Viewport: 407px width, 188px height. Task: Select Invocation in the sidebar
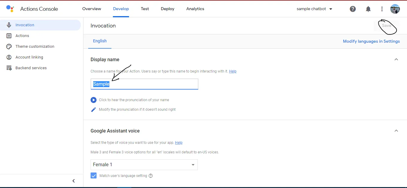pyautogui.click(x=40, y=25)
